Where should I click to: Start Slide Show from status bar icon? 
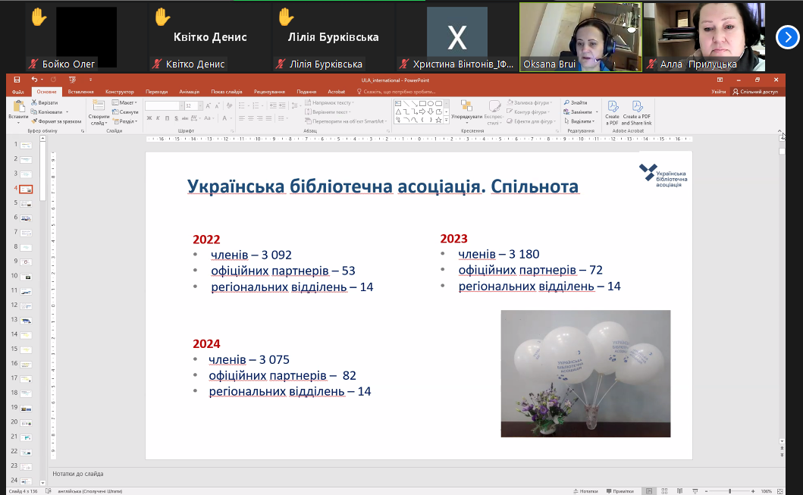[x=695, y=490]
